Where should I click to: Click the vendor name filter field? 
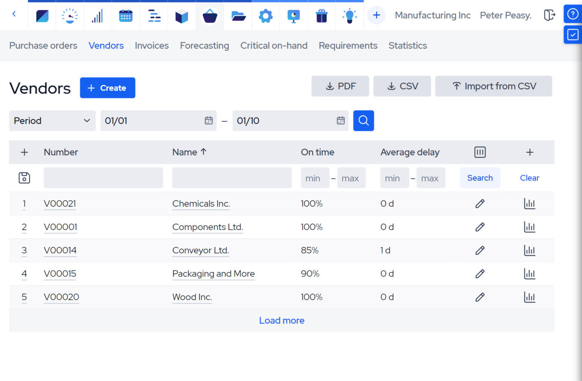tap(232, 178)
